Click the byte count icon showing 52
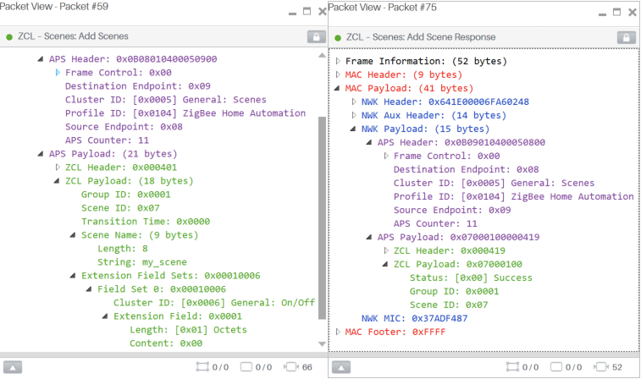 click(x=602, y=367)
